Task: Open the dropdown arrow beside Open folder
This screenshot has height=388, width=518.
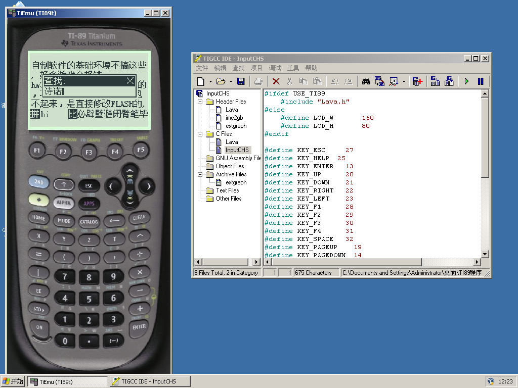Action: (231, 81)
